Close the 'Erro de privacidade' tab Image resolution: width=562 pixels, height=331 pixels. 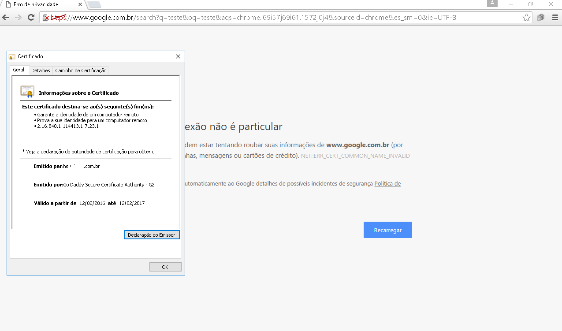point(80,4)
